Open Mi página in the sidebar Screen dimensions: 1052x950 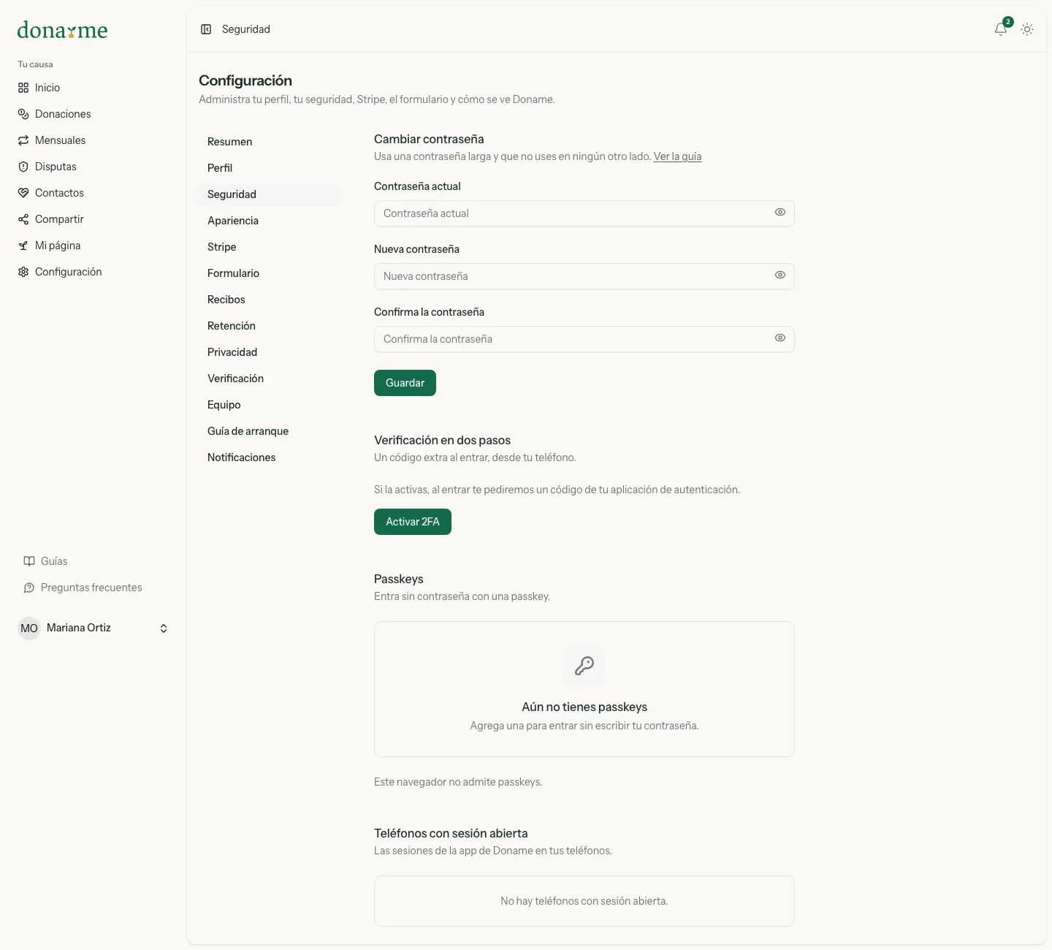pyautogui.click(x=94, y=246)
